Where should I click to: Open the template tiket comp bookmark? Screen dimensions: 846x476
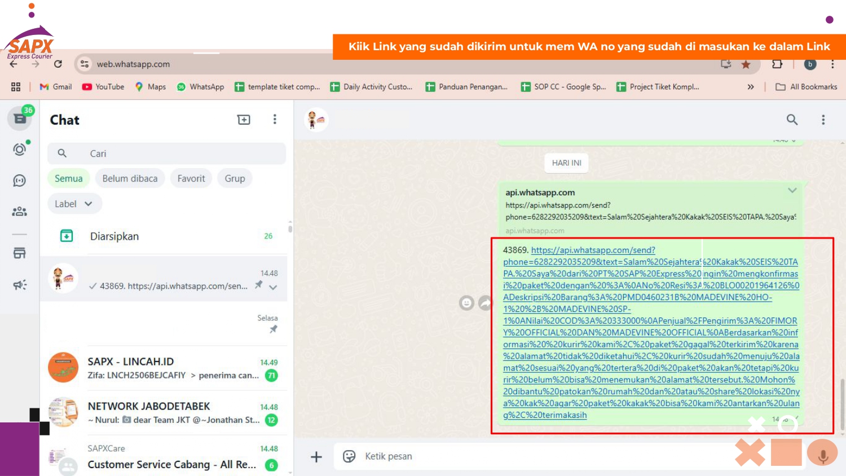pos(277,87)
